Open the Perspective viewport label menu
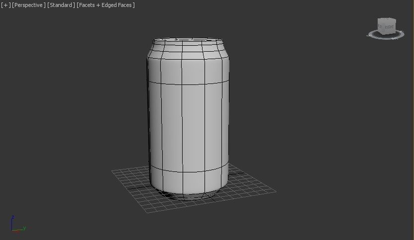The image size is (414, 240). [29, 5]
